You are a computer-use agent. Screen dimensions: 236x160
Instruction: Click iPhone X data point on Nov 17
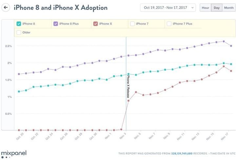click(x=231, y=71)
